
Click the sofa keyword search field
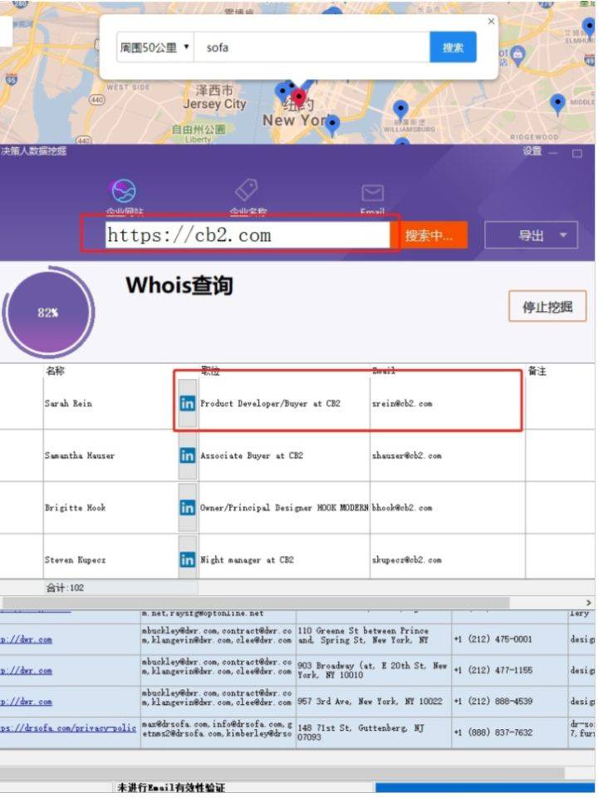tap(311, 47)
